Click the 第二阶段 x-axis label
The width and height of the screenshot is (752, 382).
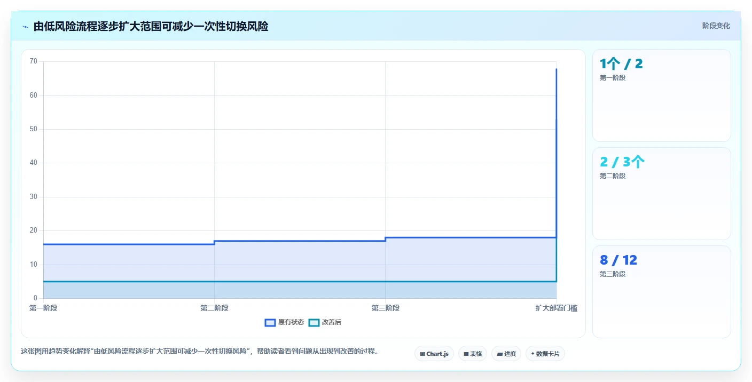point(214,308)
